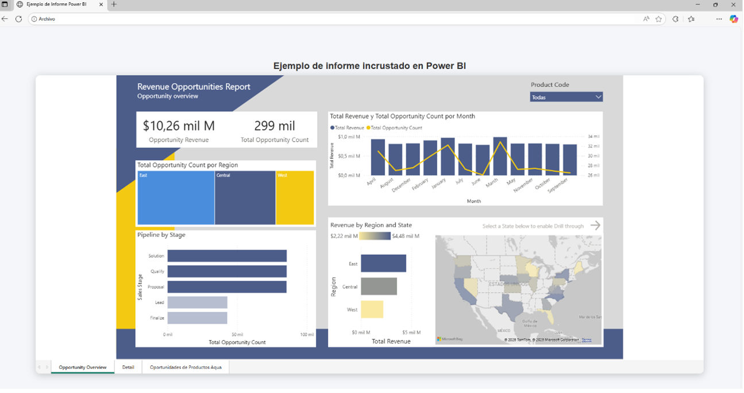
Task: Refresh the page in the browser
Action: (18, 19)
